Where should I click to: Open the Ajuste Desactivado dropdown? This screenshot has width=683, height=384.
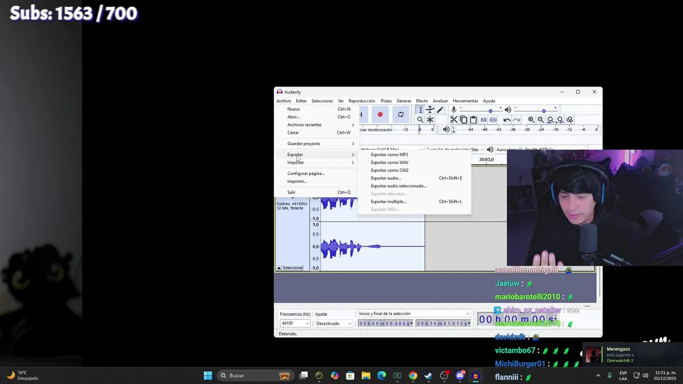tap(334, 323)
